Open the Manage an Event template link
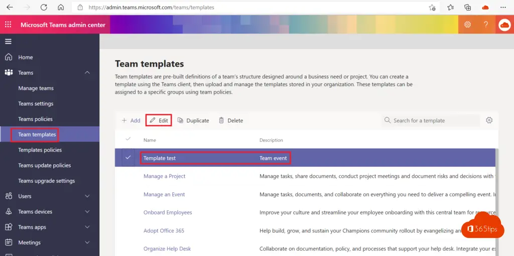The height and width of the screenshot is (256, 514). click(x=164, y=194)
